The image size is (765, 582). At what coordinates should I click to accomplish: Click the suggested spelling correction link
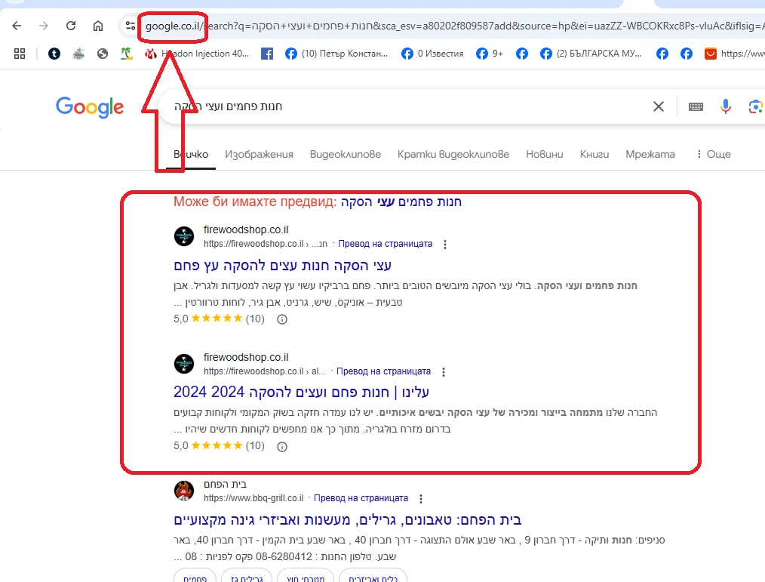[x=401, y=202]
